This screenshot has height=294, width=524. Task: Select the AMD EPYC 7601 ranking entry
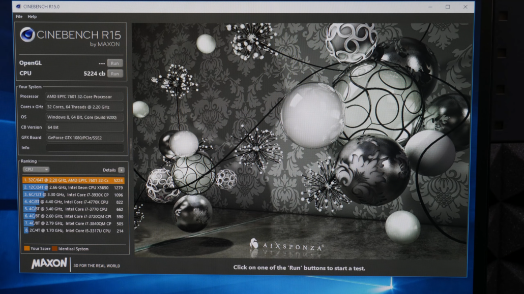pyautogui.click(x=73, y=180)
